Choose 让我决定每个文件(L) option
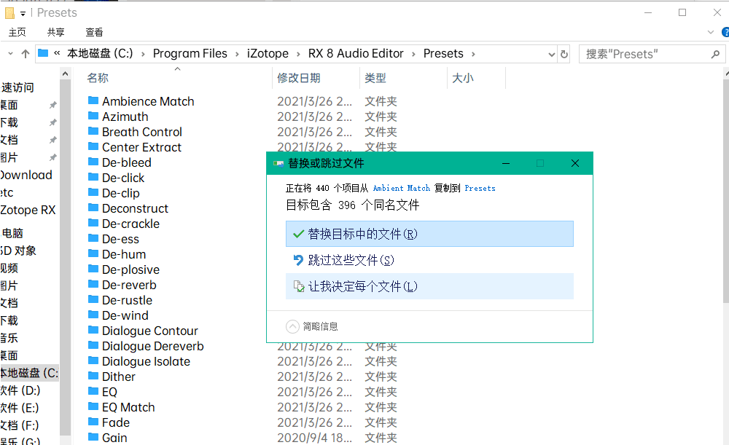The width and height of the screenshot is (729, 445). [429, 286]
